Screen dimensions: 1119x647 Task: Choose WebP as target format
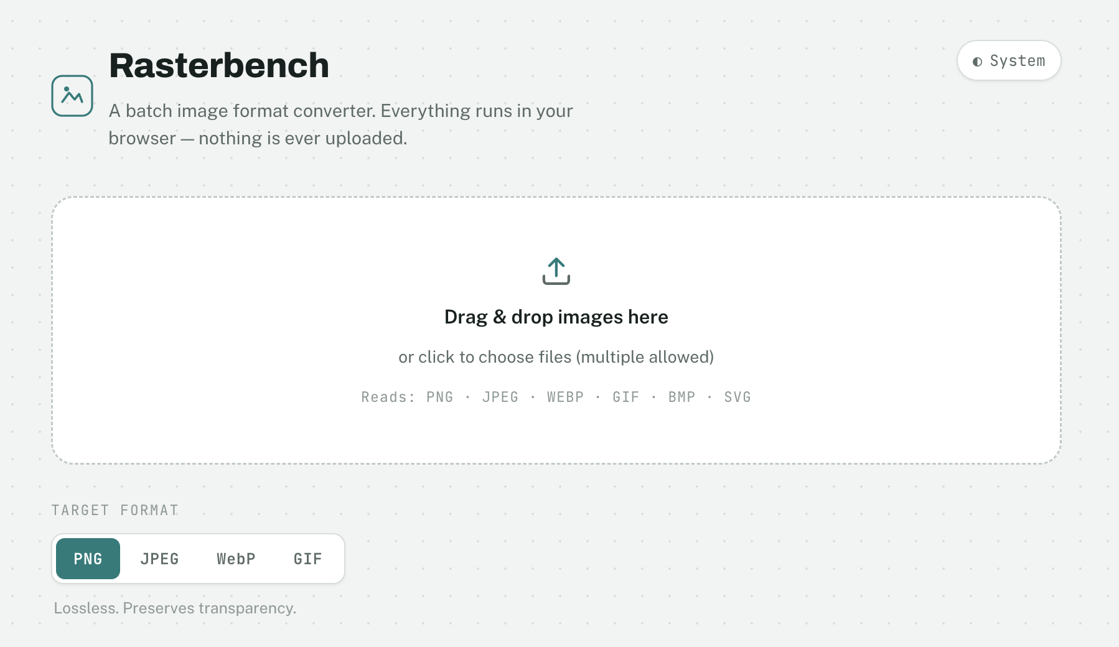pos(236,559)
